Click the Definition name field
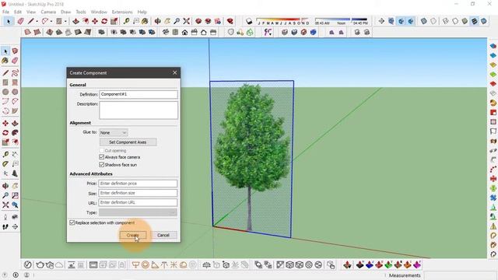Viewport: 498px width, 280px height. click(x=139, y=94)
